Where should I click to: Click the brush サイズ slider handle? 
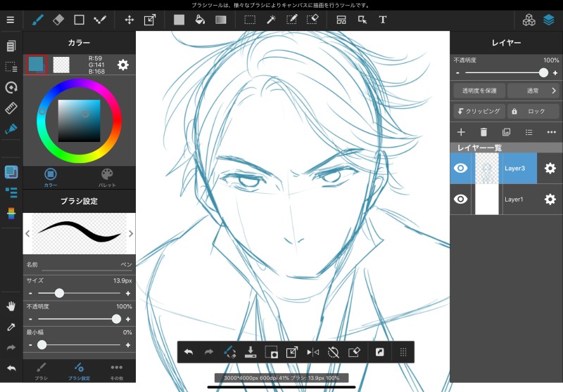point(59,294)
